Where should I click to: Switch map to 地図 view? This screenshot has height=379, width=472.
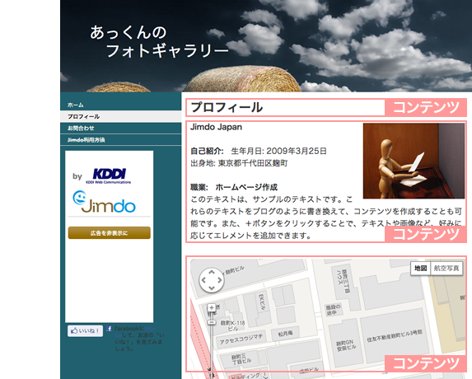[421, 269]
